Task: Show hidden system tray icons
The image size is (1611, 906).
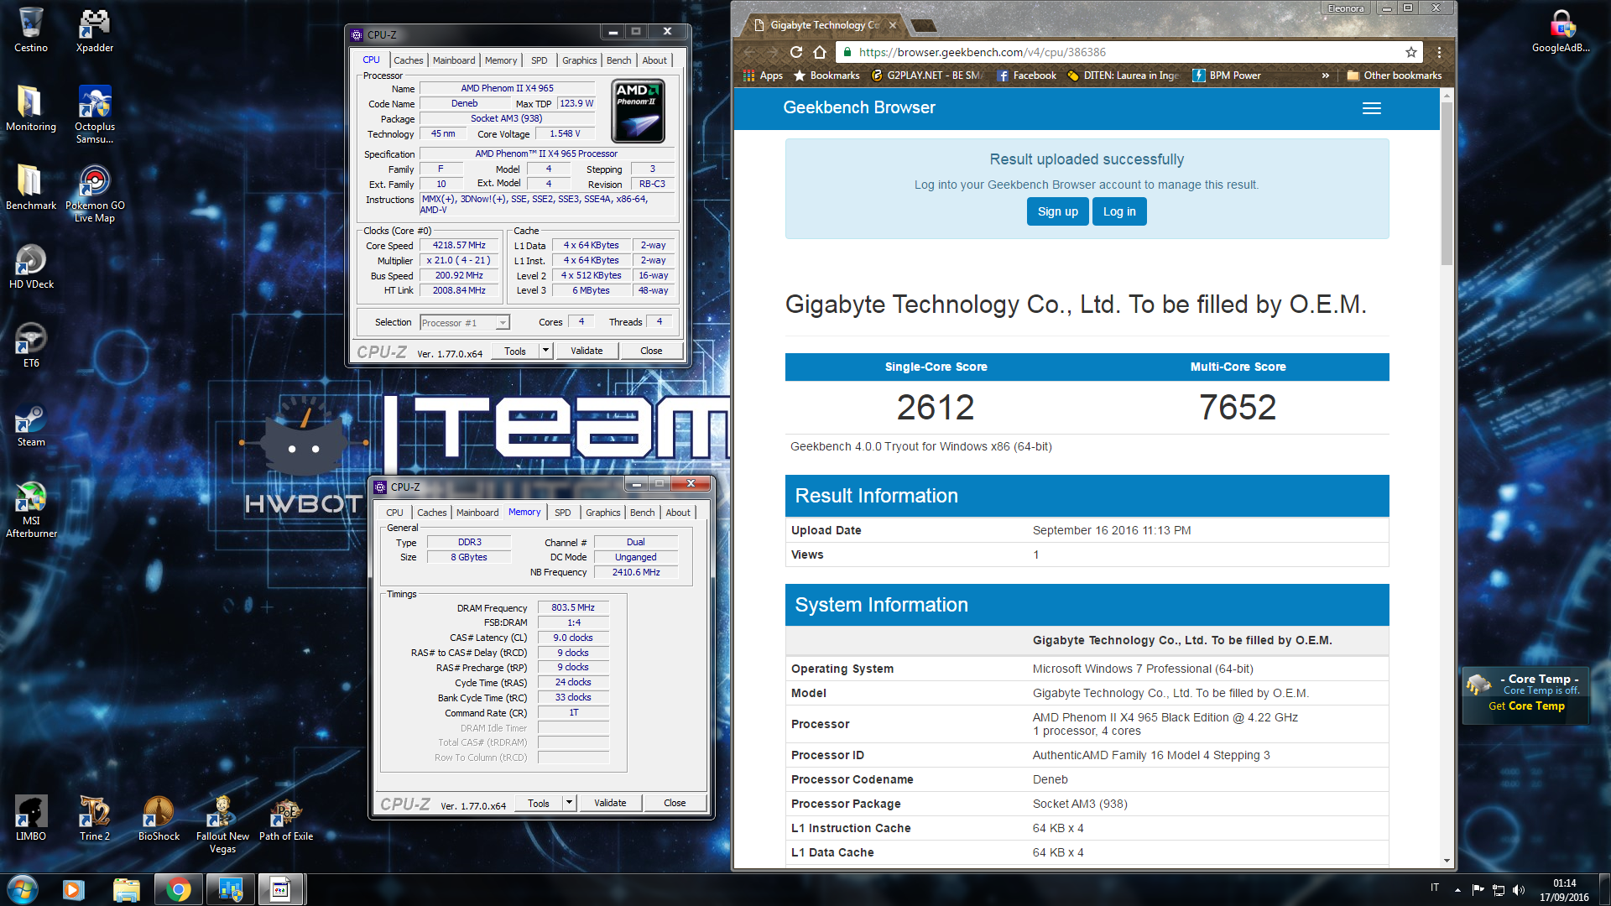Action: (1457, 889)
